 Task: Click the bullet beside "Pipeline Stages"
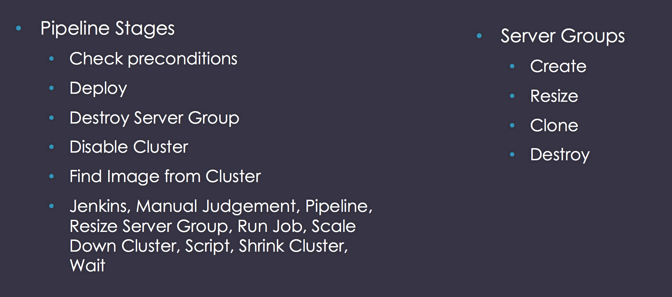(x=19, y=28)
